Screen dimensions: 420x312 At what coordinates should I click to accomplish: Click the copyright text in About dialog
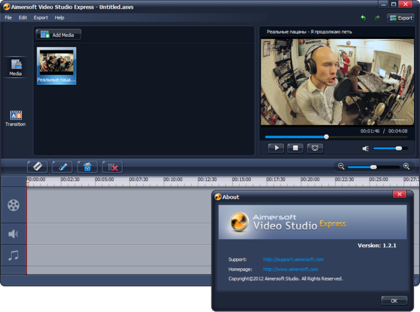pos(285,278)
